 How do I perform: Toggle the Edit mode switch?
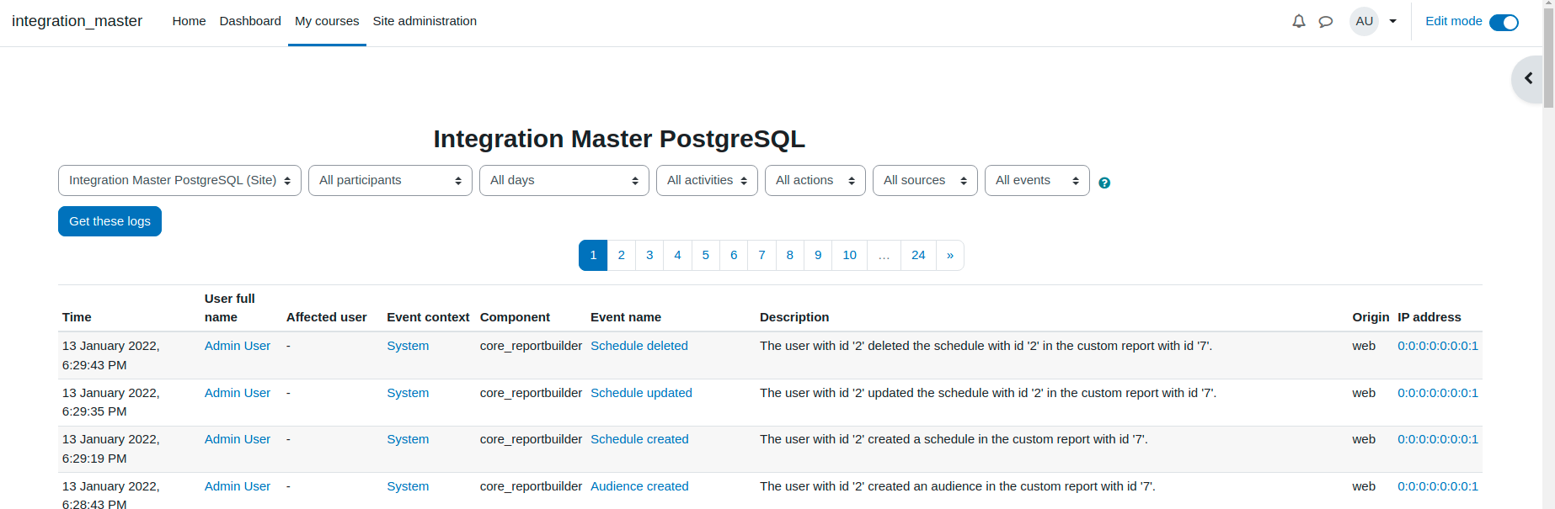1504,22
